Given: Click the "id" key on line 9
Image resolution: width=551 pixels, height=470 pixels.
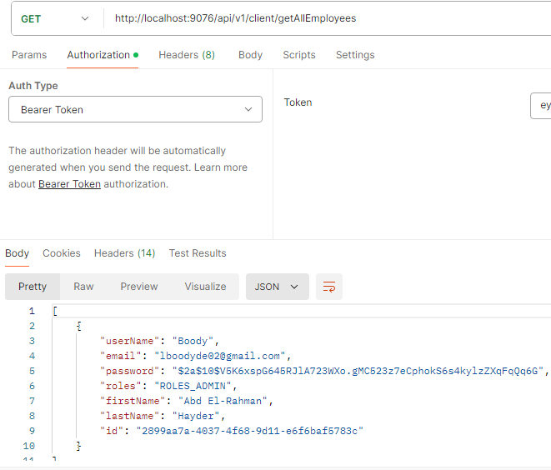Looking at the screenshot, I should pyautogui.click(x=112, y=431).
